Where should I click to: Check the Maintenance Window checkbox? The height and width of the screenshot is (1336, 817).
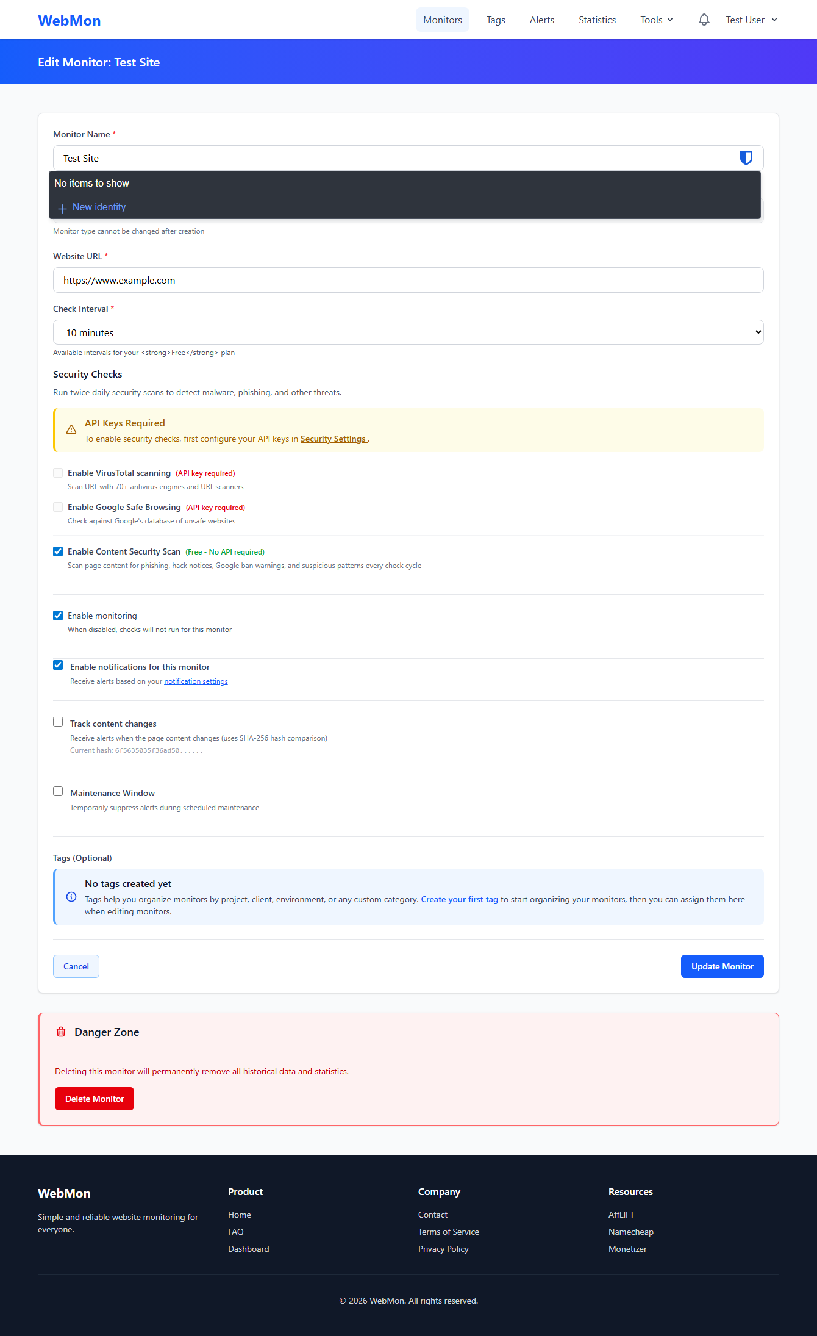click(58, 792)
